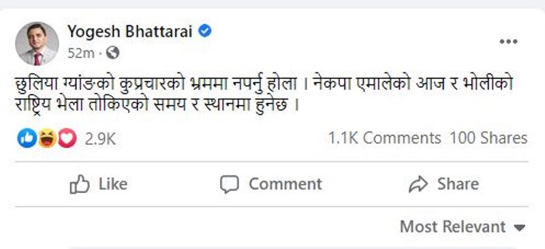Click the globe public audience icon
The width and height of the screenshot is (545, 249).
pyautogui.click(x=112, y=53)
